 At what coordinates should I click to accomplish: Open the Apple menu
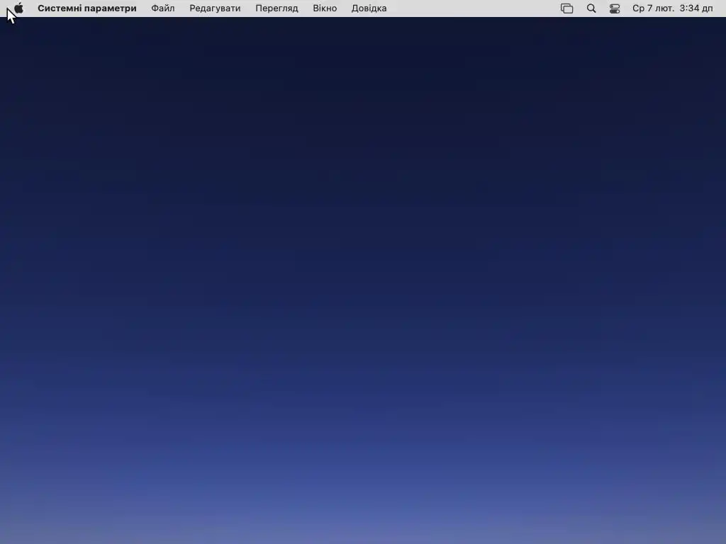pos(18,8)
